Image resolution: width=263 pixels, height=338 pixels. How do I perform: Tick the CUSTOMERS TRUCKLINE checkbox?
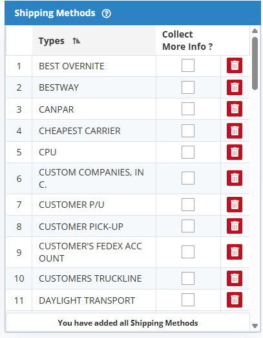[188, 278]
